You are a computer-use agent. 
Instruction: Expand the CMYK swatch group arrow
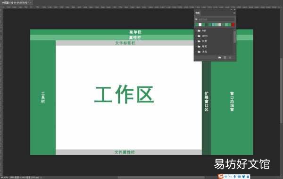click(196, 36)
